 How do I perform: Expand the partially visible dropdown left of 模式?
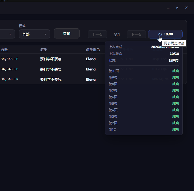(x=7, y=34)
